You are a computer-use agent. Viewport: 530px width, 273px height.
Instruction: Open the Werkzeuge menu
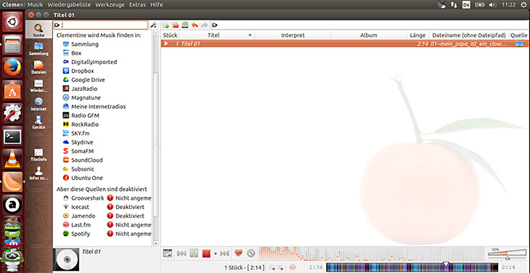pos(110,5)
